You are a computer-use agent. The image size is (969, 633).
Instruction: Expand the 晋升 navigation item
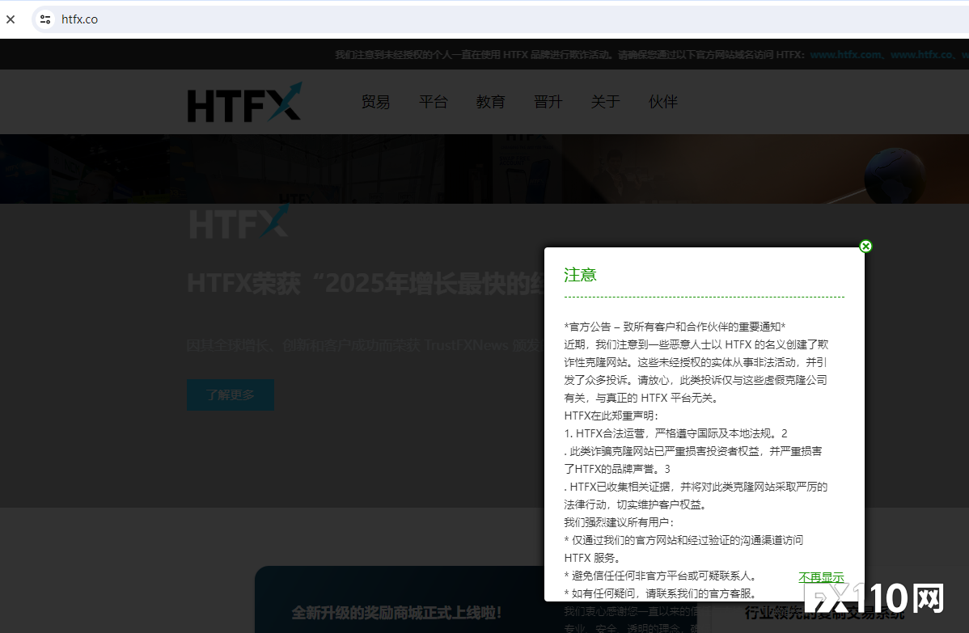548,102
